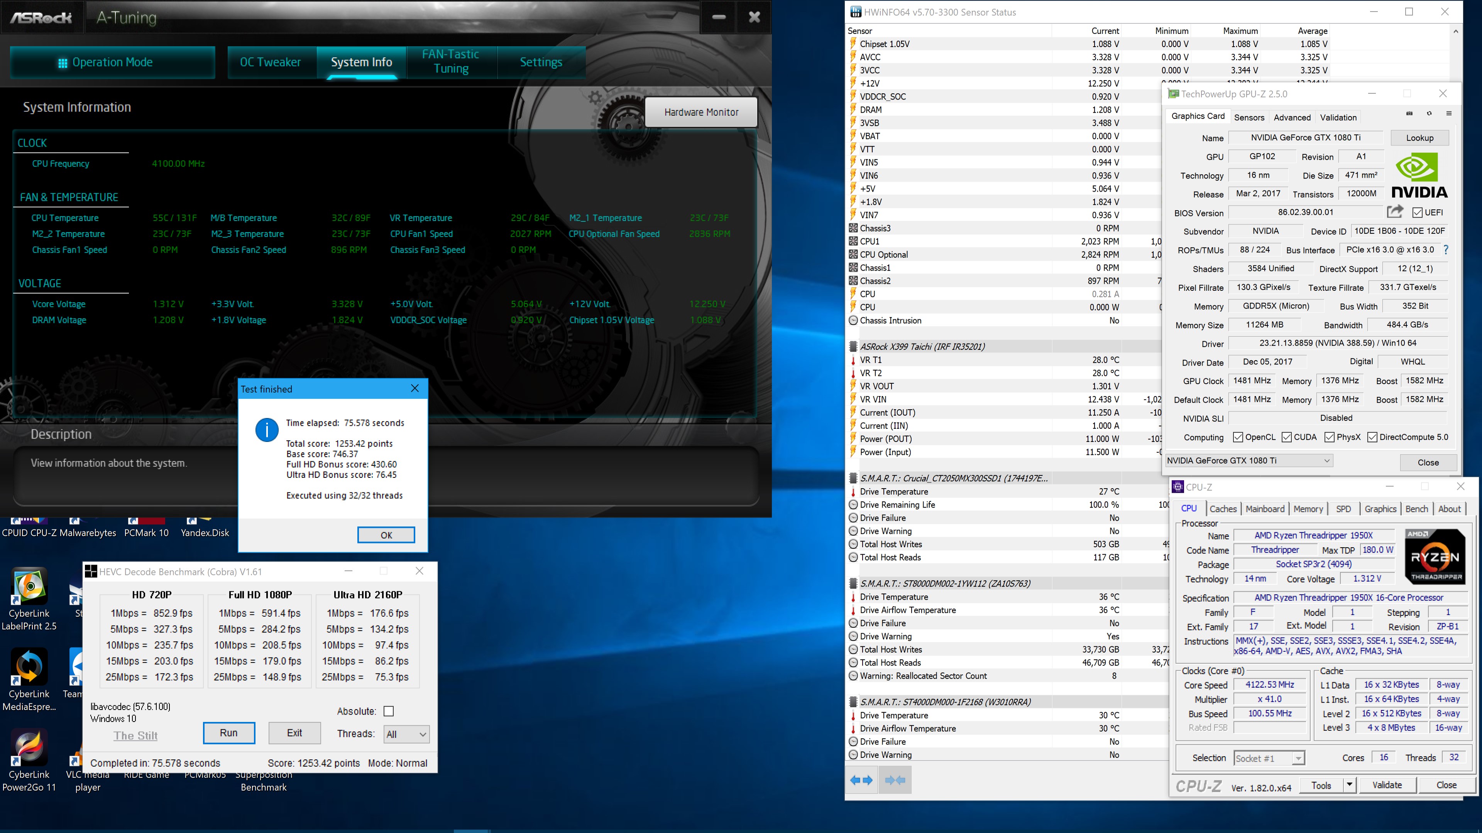Open The Stilt link
Image resolution: width=1482 pixels, height=833 pixels.
[135, 735]
